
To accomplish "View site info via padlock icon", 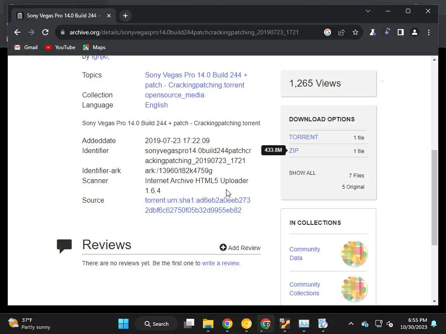I will 63,32.
